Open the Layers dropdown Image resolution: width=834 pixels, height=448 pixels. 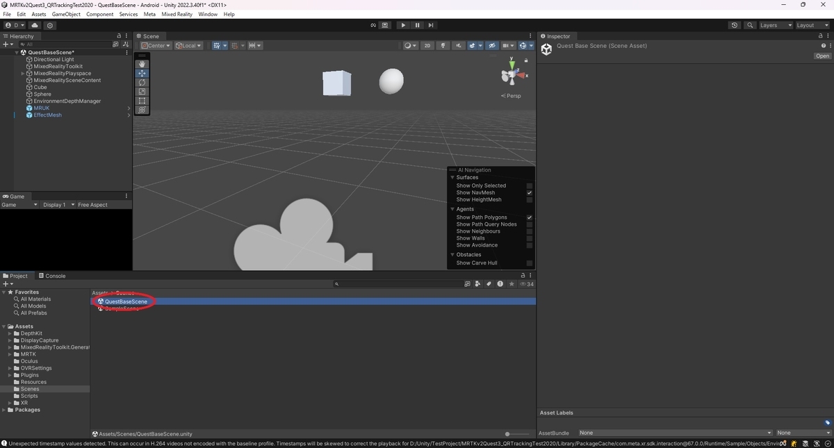776,25
